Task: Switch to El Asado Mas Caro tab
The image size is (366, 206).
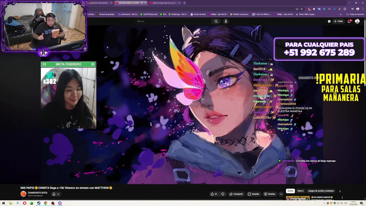Action: pos(164,3)
